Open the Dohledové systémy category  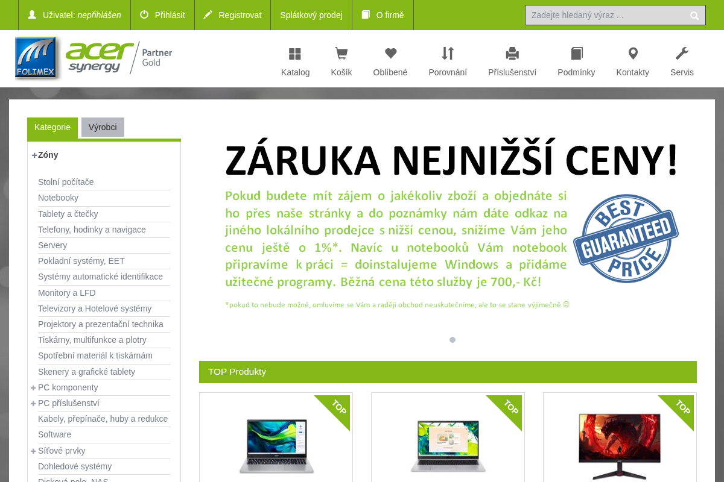point(75,466)
